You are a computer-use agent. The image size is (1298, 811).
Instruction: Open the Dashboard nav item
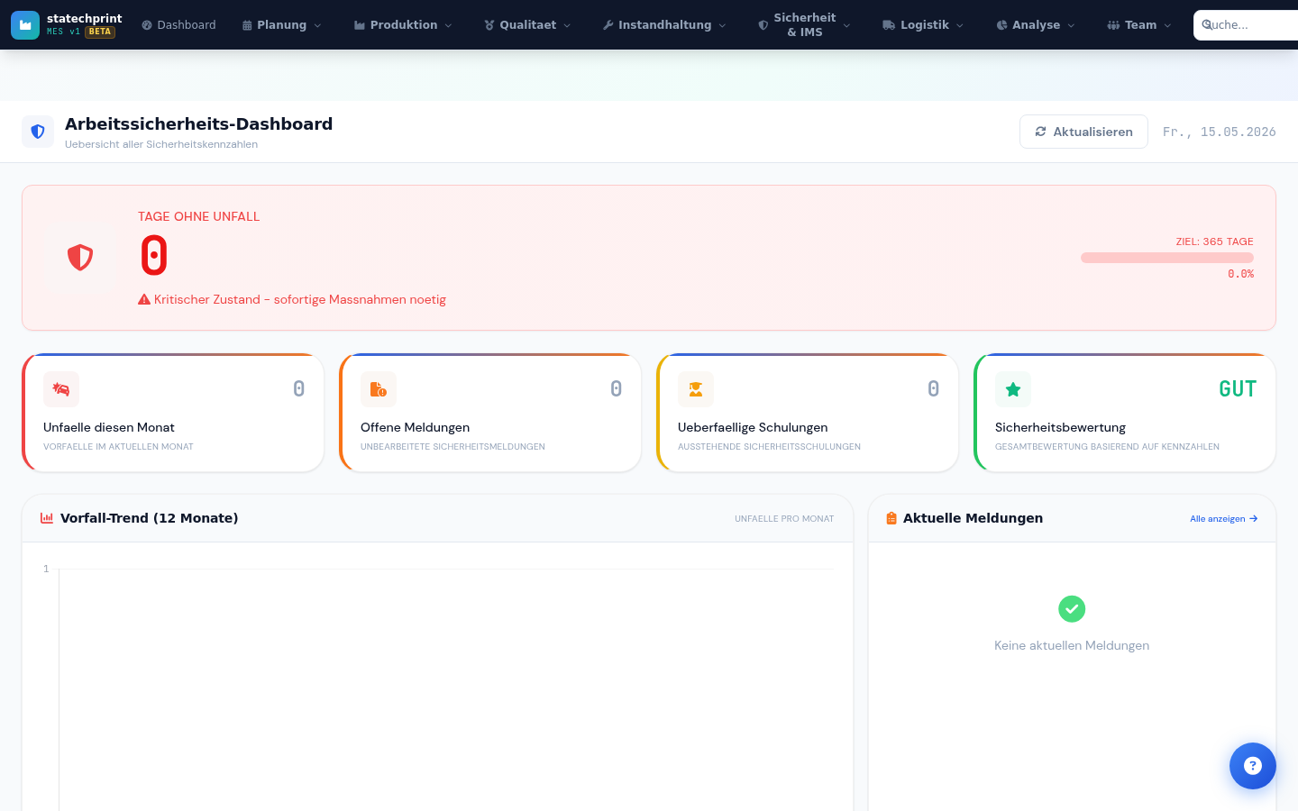click(178, 25)
